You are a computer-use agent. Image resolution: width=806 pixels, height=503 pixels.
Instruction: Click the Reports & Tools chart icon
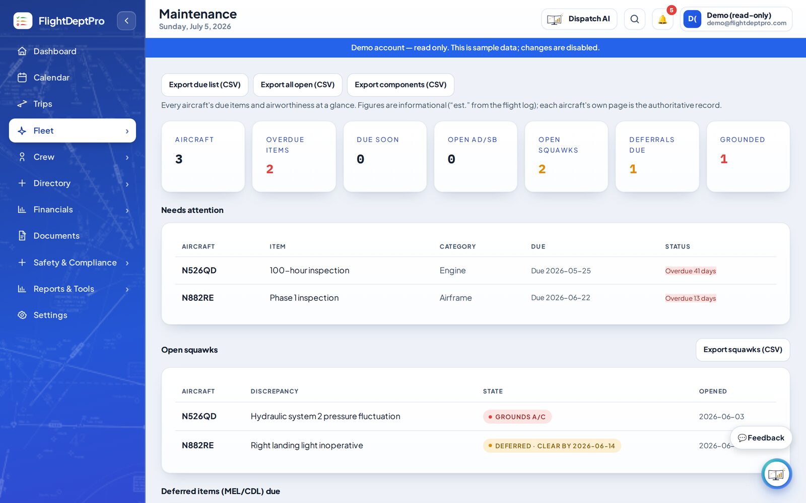(22, 289)
